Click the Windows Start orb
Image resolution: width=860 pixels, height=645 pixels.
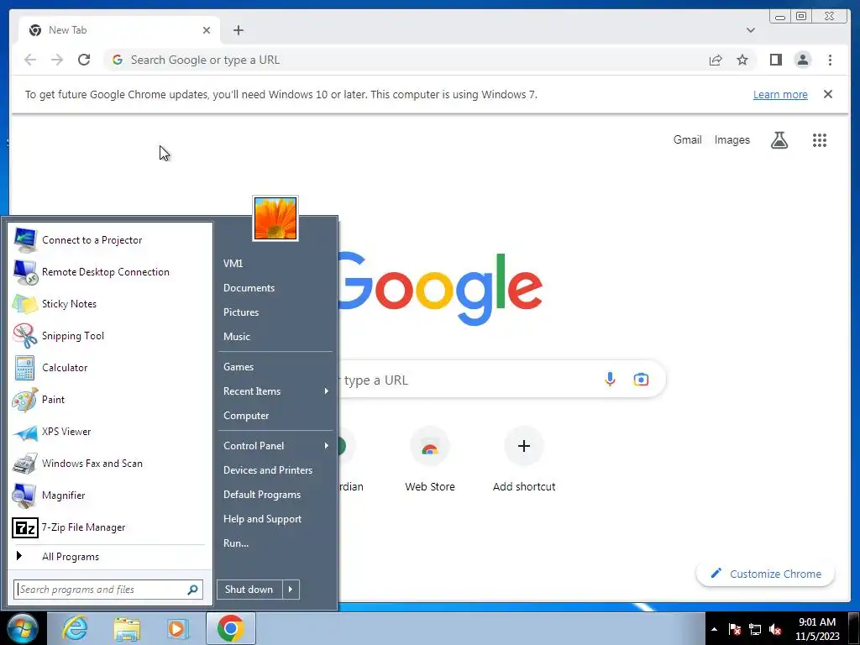click(x=21, y=628)
